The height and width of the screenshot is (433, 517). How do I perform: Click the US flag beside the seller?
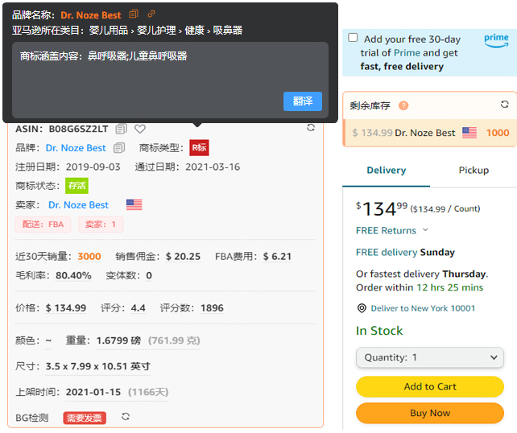coord(134,204)
